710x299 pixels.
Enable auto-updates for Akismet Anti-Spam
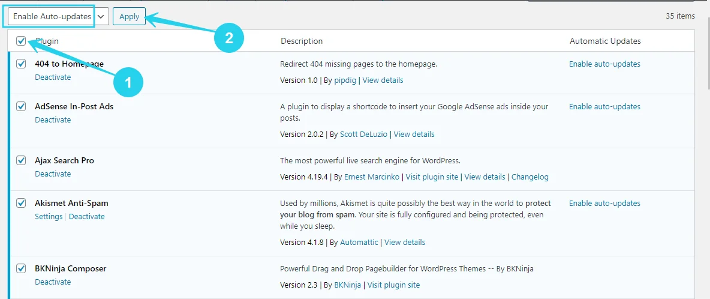coord(604,203)
